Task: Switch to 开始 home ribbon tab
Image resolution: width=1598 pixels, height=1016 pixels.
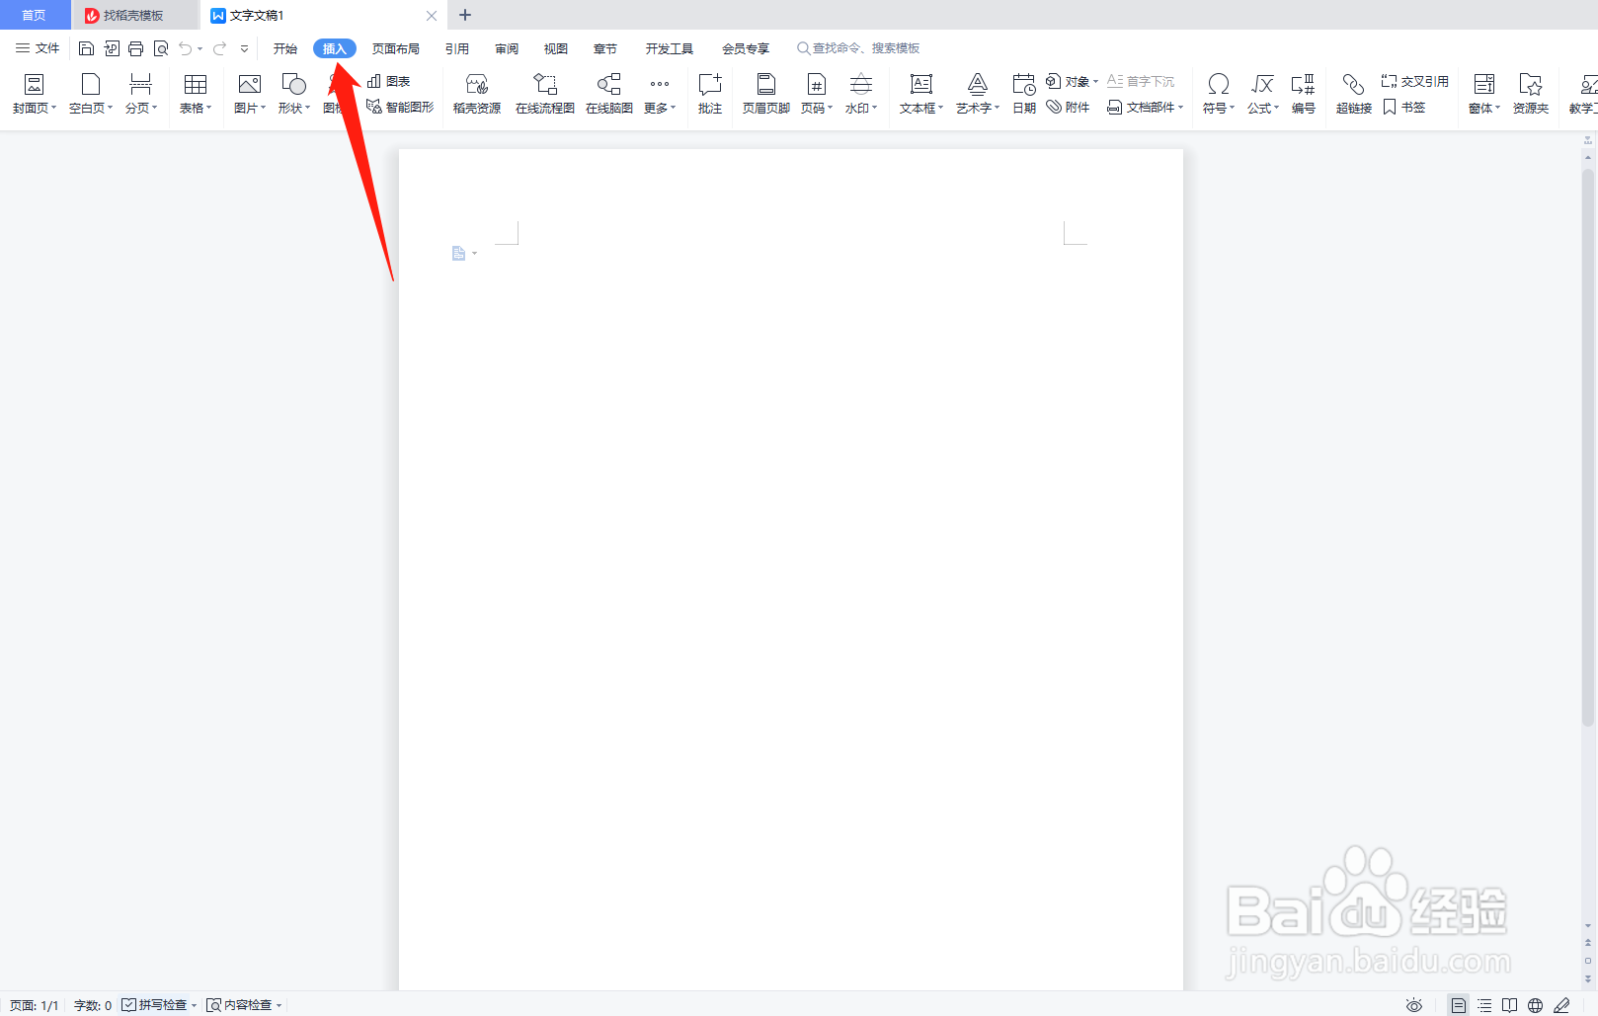Action: 285,48
